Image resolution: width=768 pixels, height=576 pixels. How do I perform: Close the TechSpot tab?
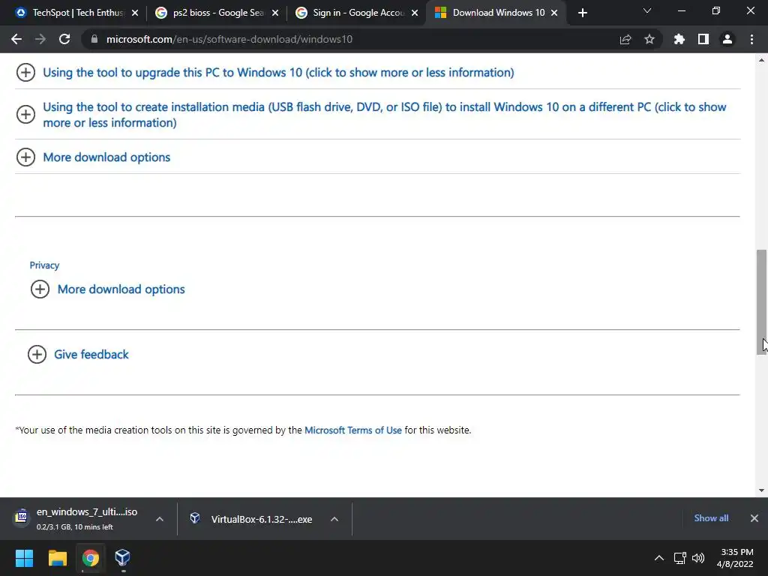[x=135, y=13]
